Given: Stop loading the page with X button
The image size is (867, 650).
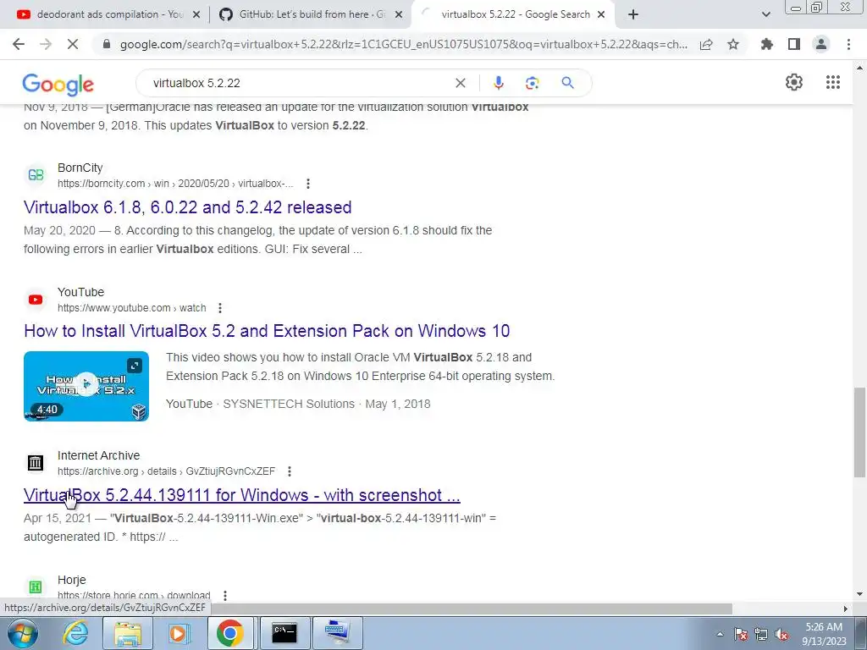Looking at the screenshot, I should point(73,44).
